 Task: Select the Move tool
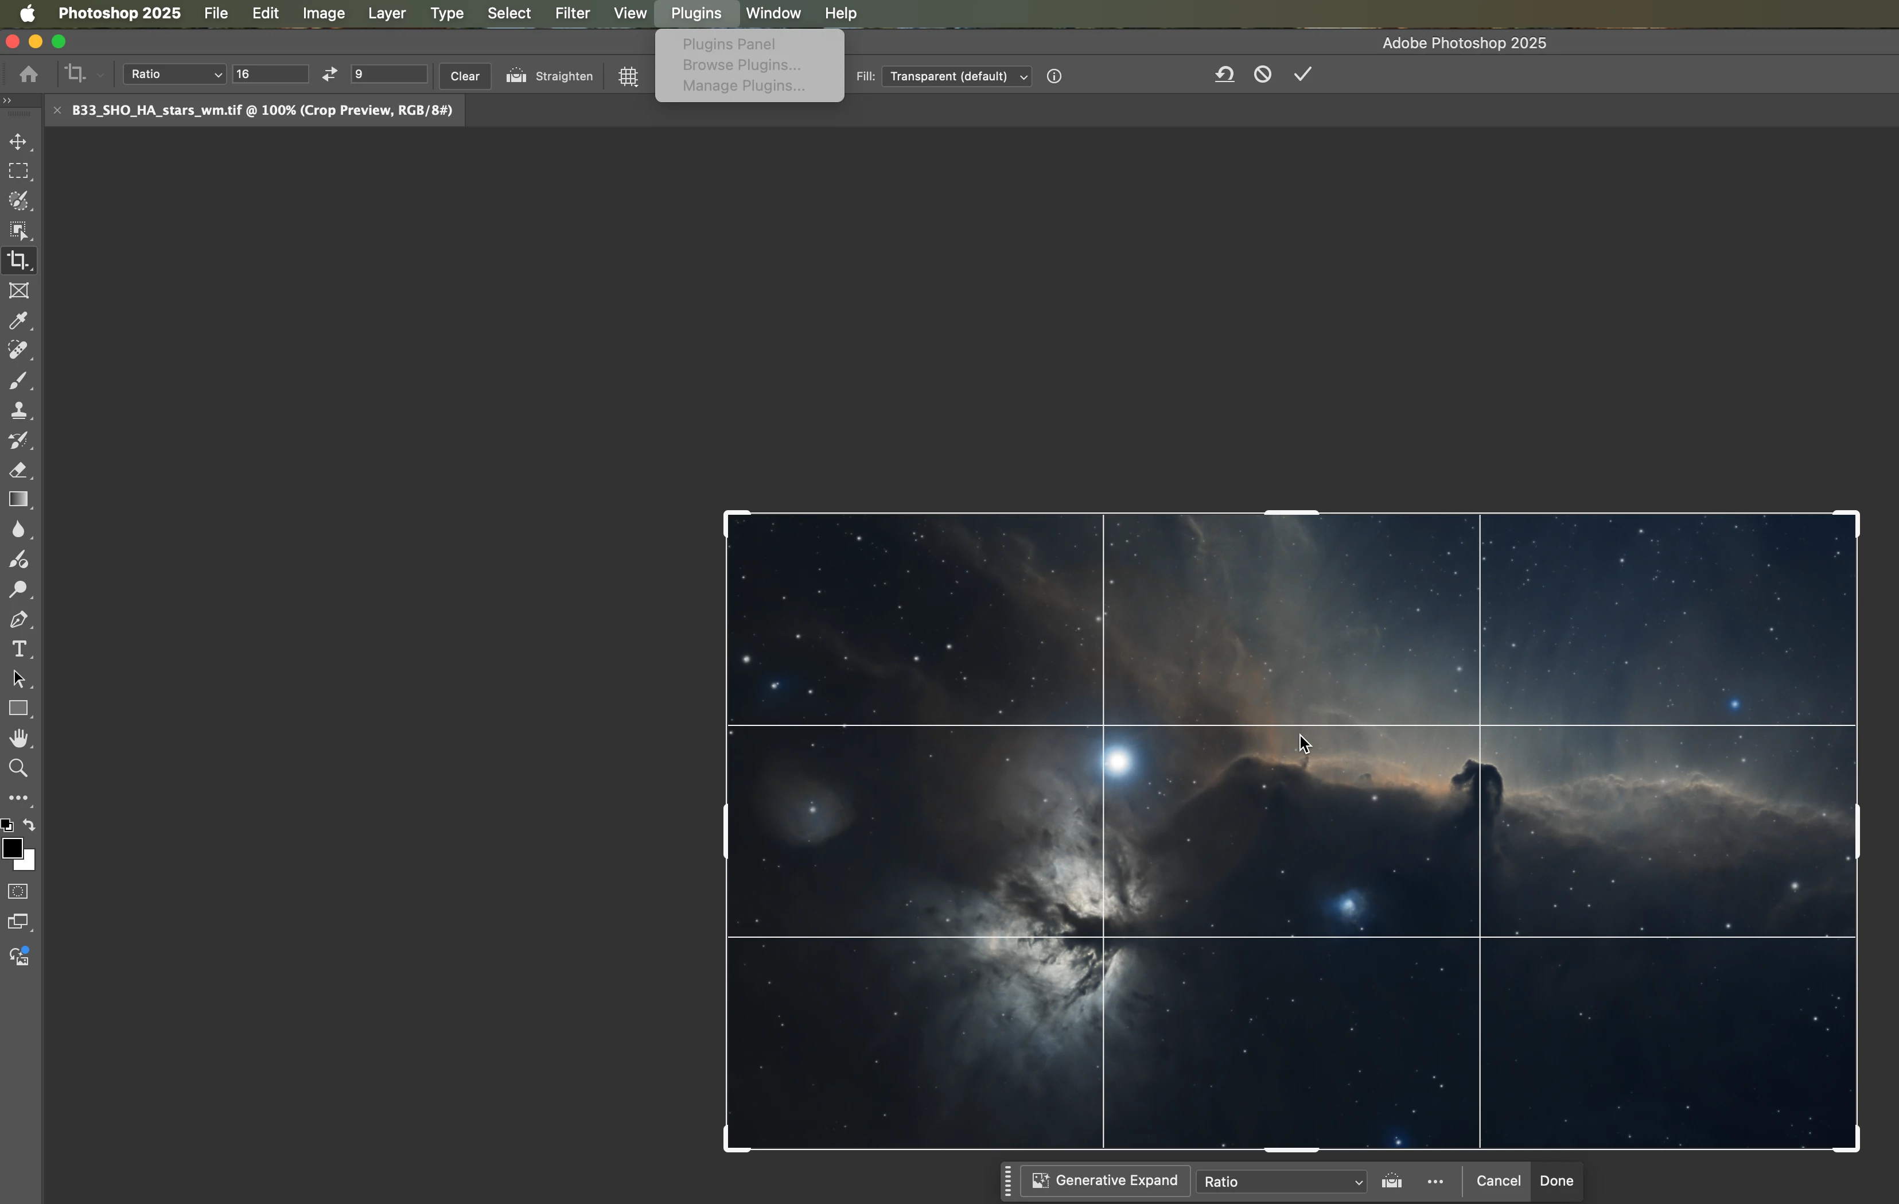pos(18,142)
